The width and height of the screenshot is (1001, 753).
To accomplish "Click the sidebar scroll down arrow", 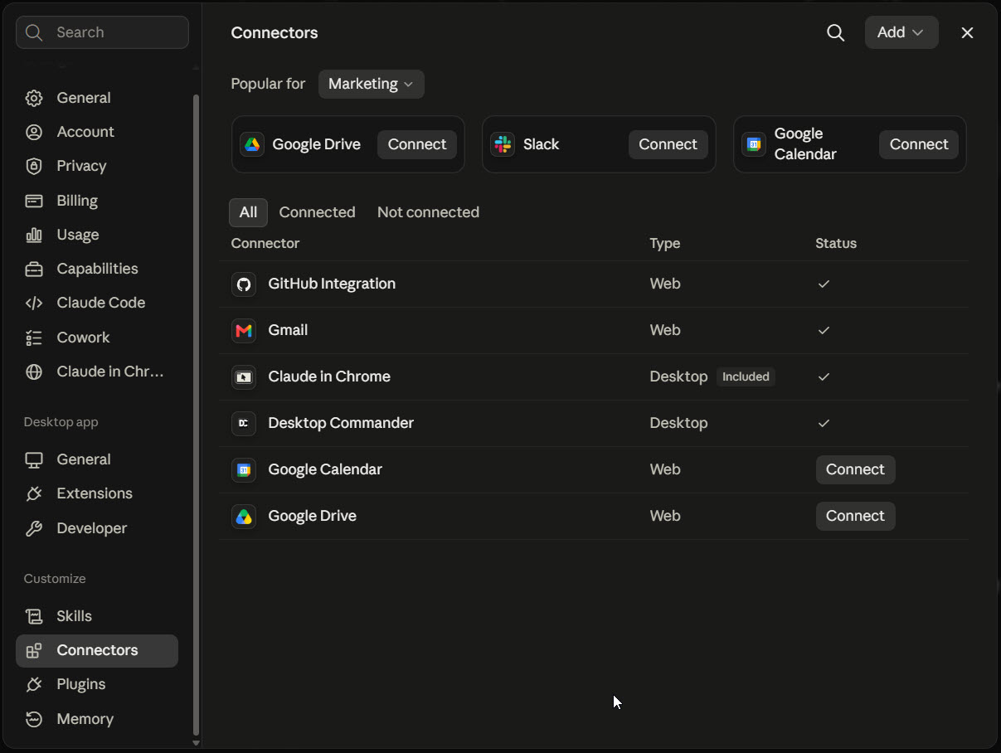I will coord(197,743).
